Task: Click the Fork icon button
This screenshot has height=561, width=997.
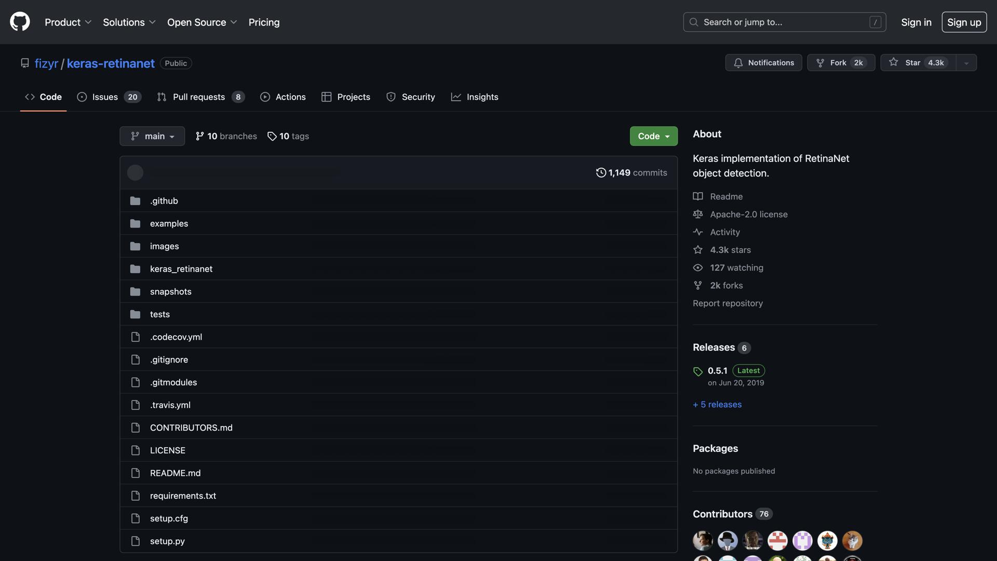Action: coord(820,63)
